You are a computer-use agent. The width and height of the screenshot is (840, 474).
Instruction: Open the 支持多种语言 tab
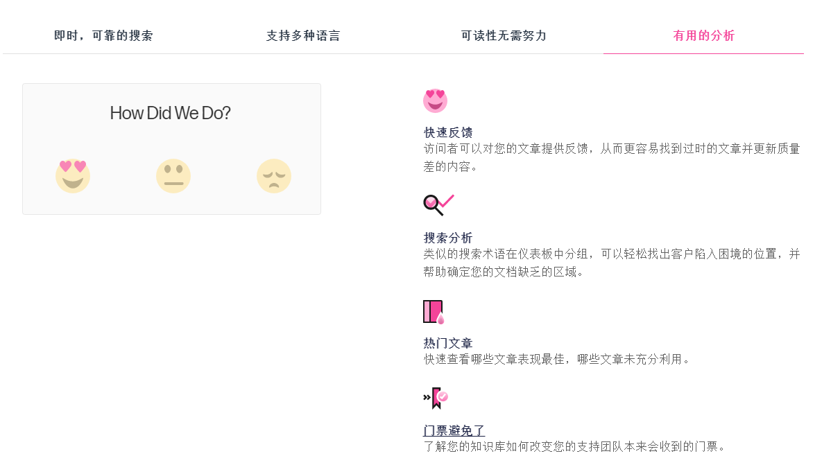303,36
